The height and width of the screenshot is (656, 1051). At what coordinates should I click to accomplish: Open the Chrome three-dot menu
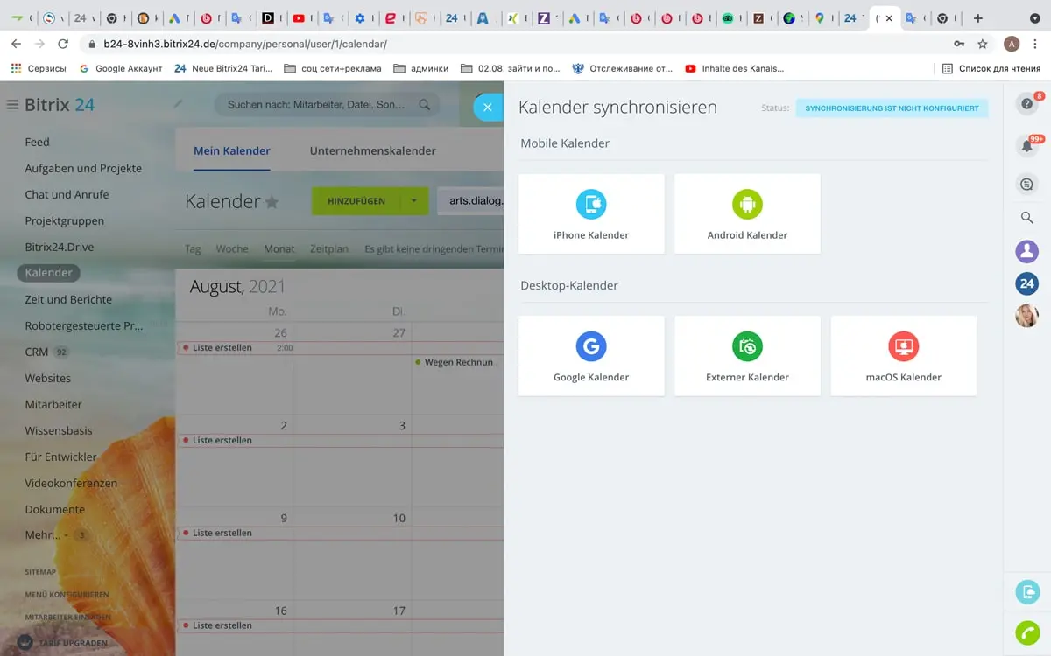[1037, 44]
